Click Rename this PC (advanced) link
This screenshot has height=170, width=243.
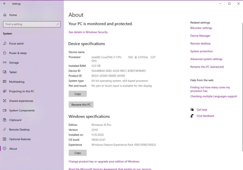[207, 67]
